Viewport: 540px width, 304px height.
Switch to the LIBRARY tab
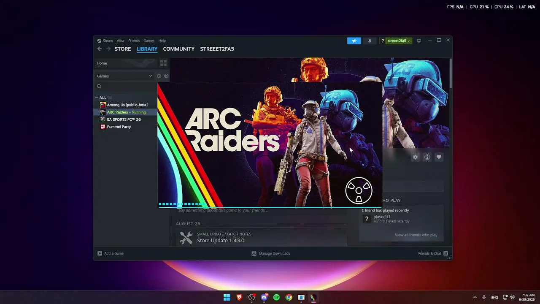click(x=147, y=49)
